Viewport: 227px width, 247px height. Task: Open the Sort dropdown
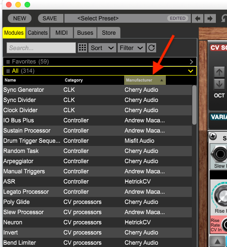102,48
